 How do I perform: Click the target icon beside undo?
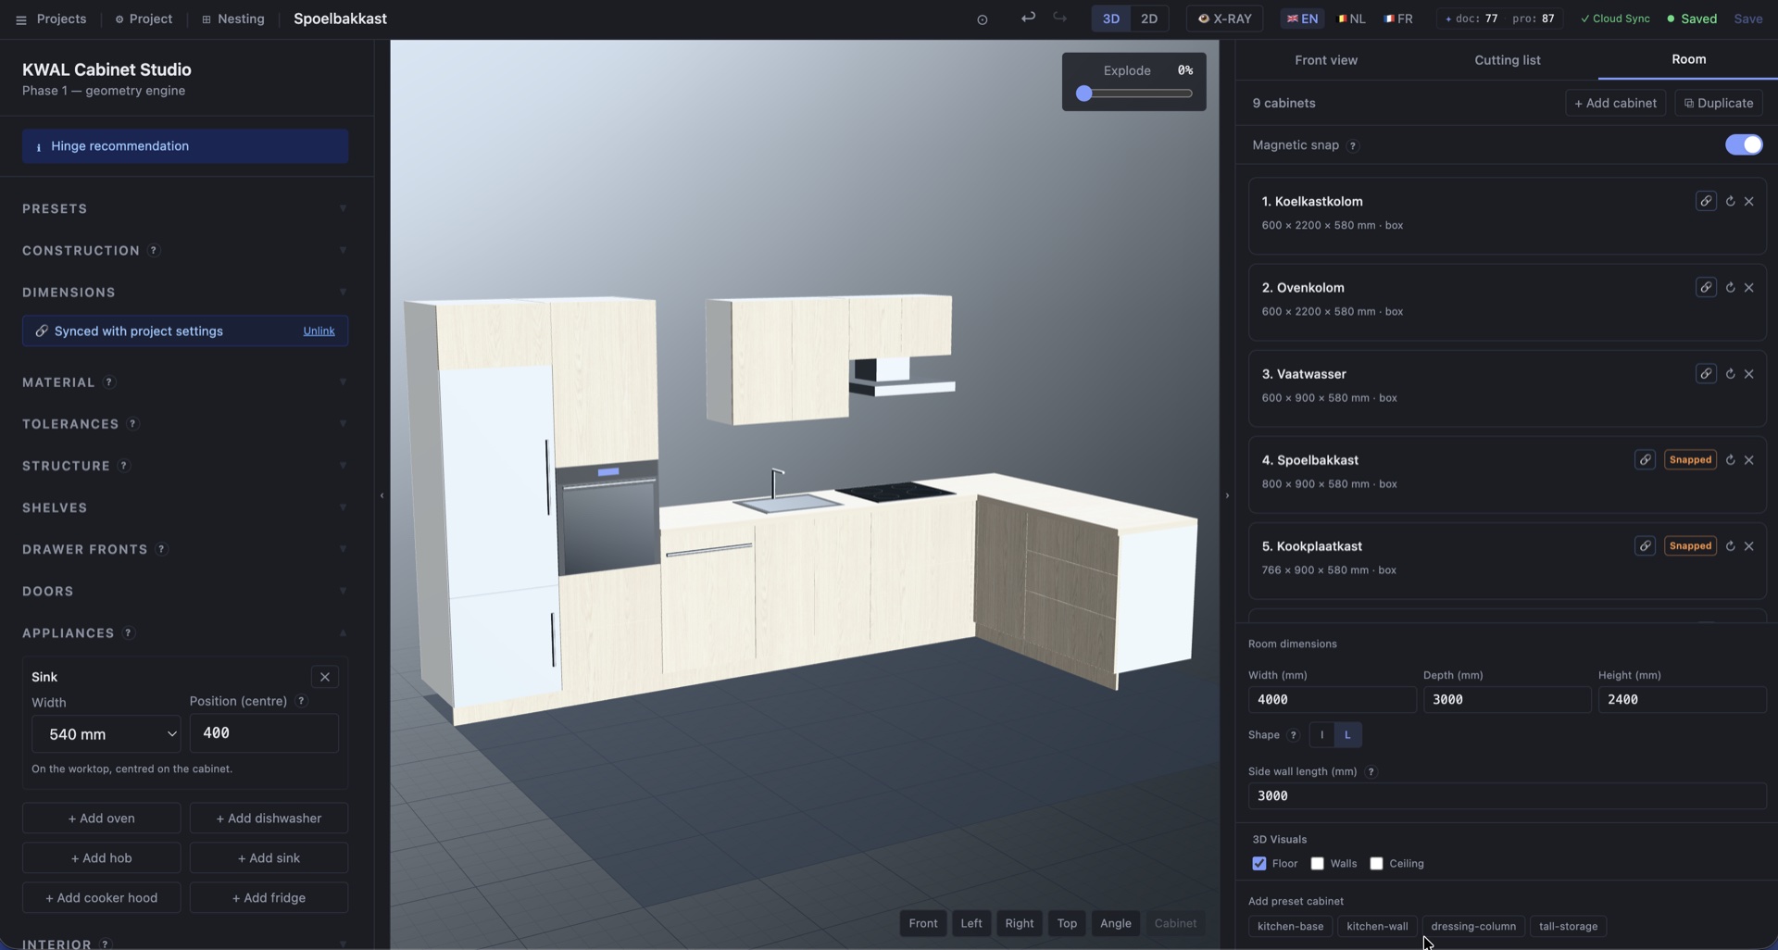coord(982,19)
